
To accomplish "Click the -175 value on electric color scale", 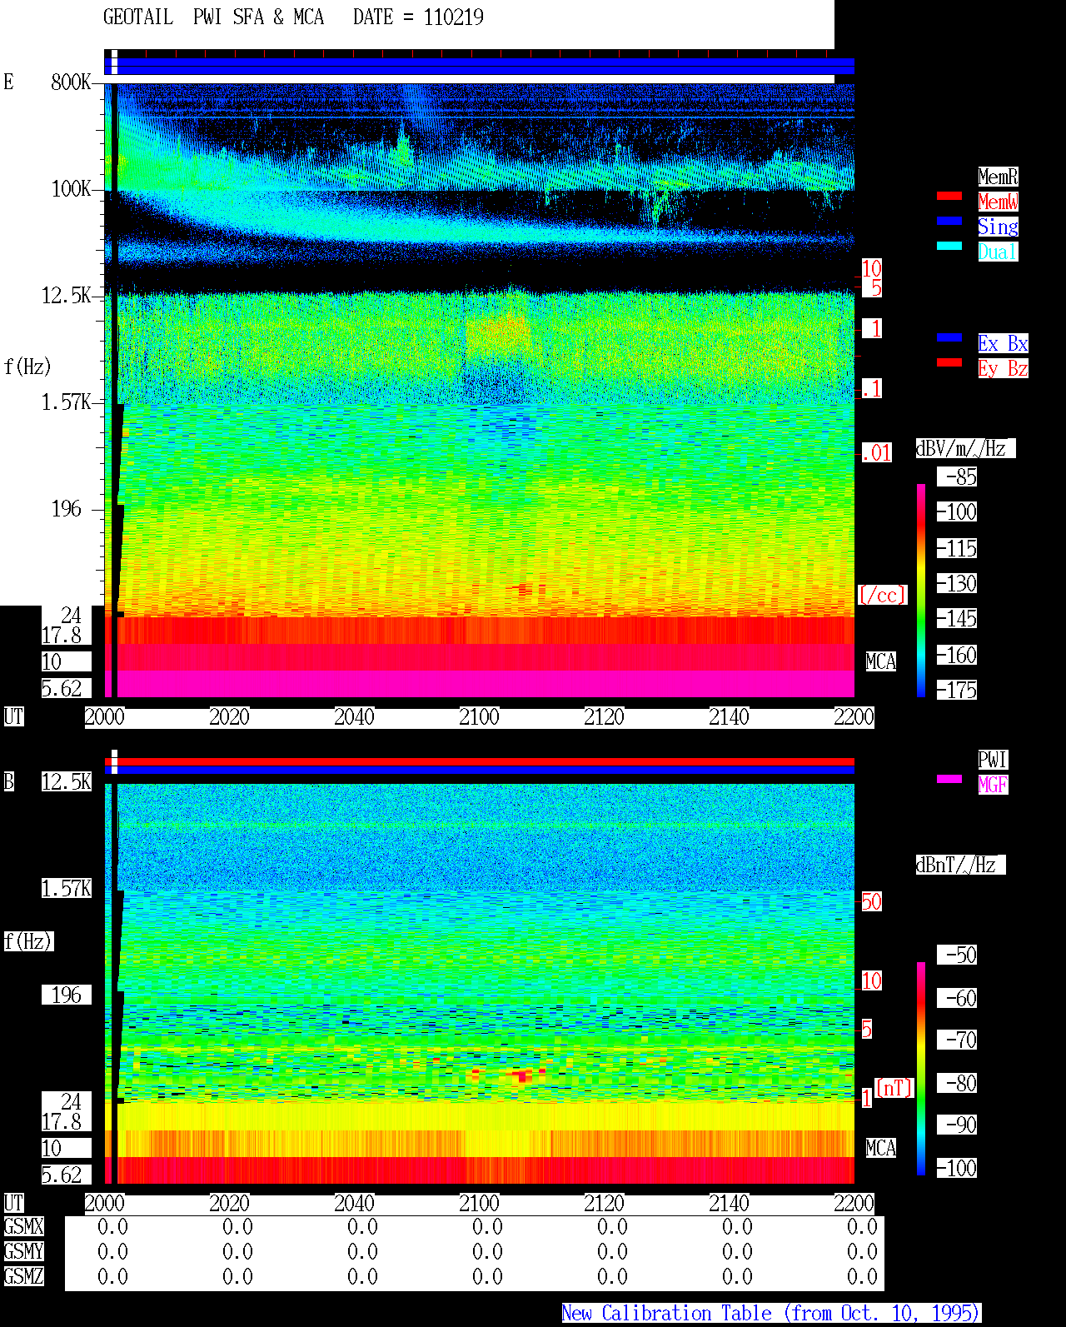I will click(x=957, y=690).
